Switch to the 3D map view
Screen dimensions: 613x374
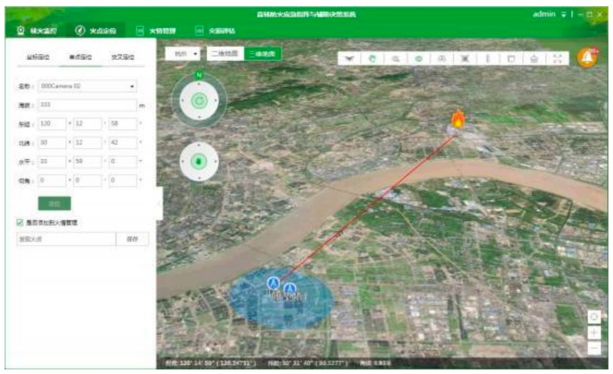263,53
